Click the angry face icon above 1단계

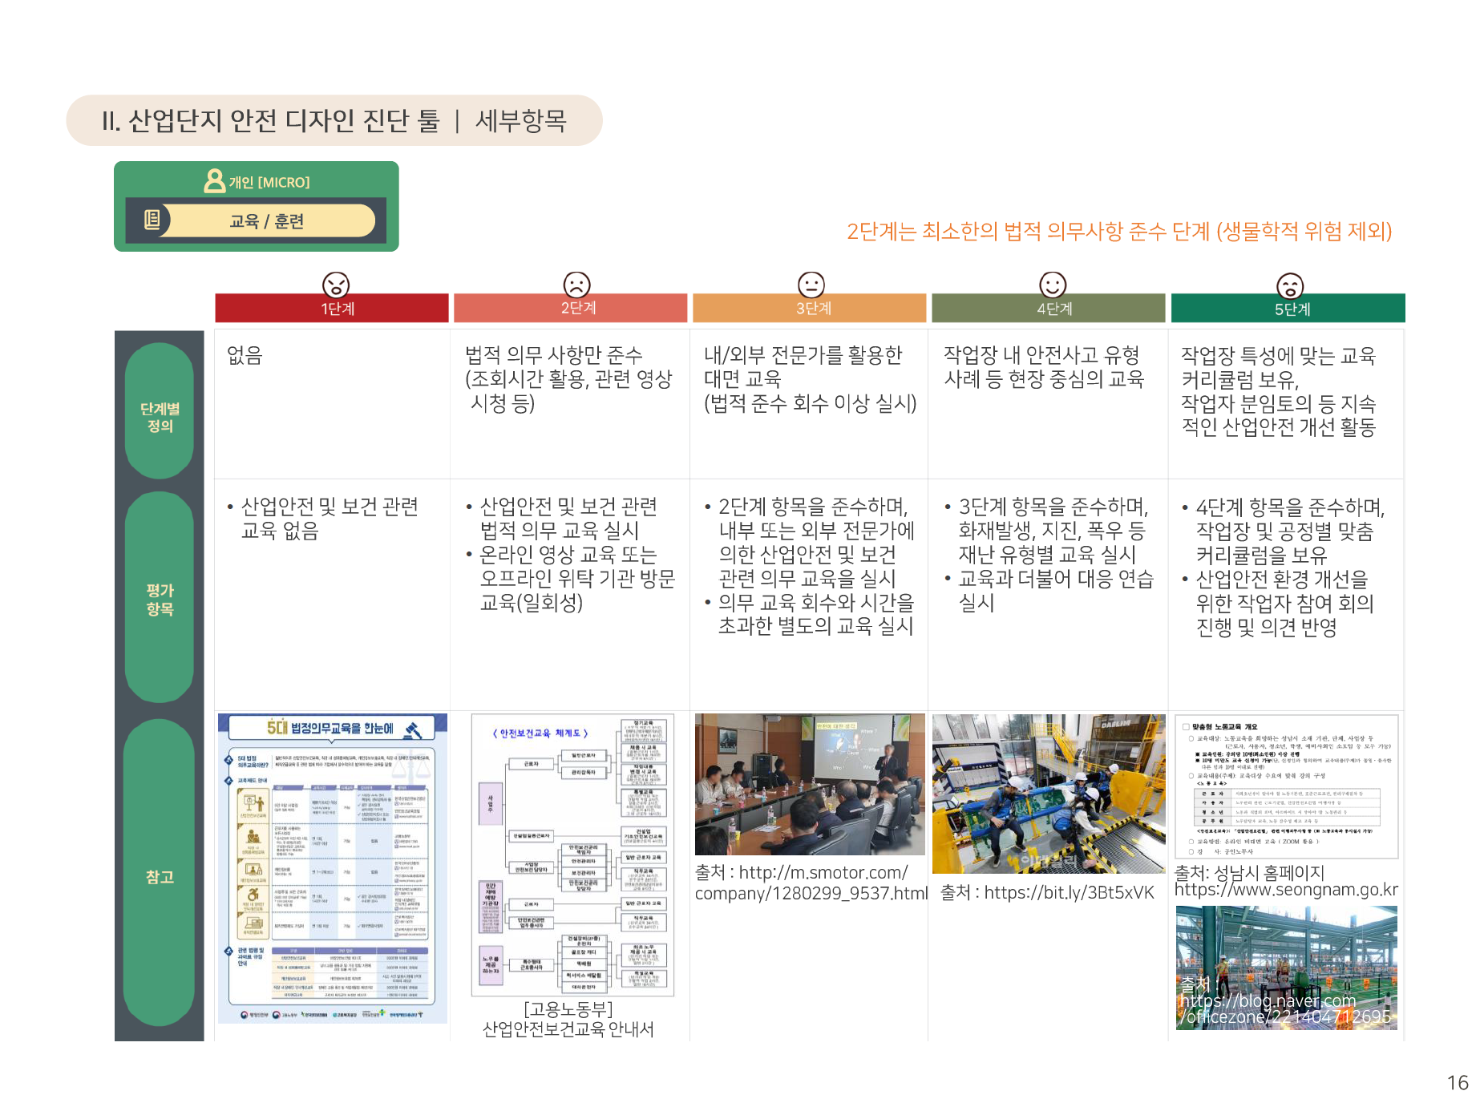tap(336, 285)
